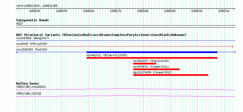Select the nsv8008 thin red loss line
The height and width of the screenshot is (112, 243).
(x=125, y=46)
